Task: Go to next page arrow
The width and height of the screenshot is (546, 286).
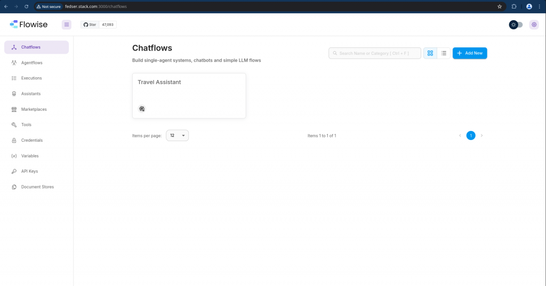Action: pyautogui.click(x=481, y=136)
